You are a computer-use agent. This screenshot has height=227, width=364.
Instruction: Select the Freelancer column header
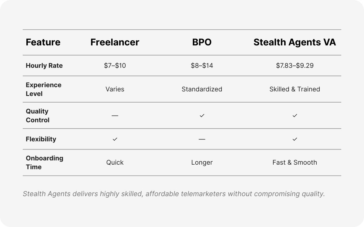tap(115, 42)
